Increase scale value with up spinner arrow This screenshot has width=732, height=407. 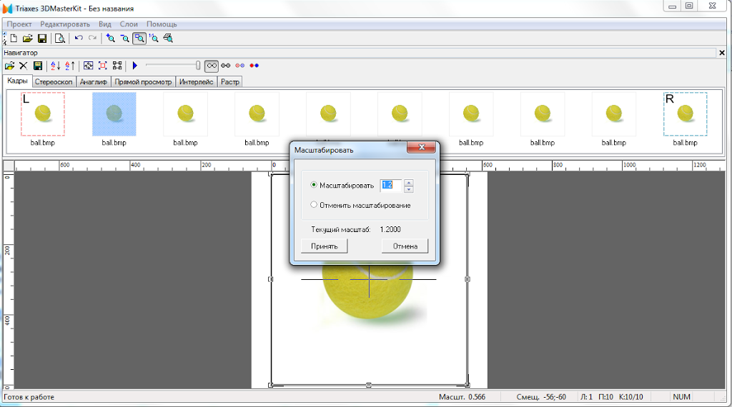[408, 183]
